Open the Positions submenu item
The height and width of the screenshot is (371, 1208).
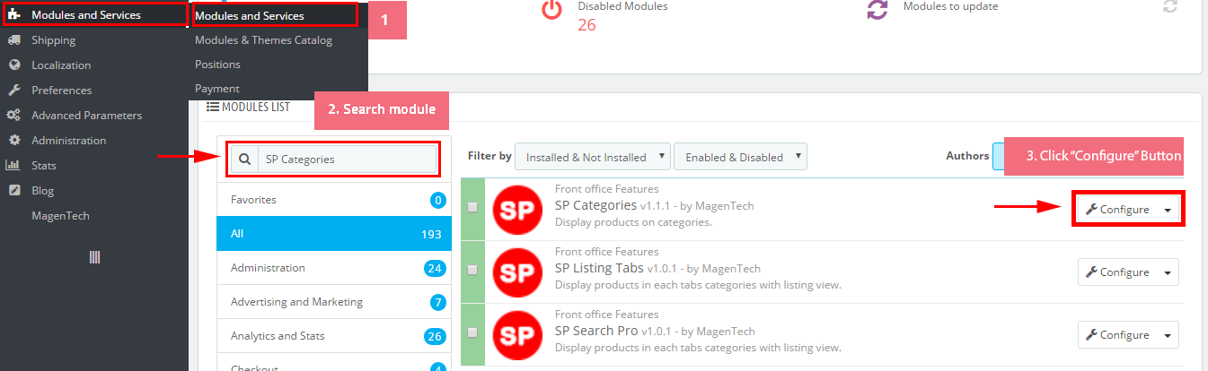217,65
